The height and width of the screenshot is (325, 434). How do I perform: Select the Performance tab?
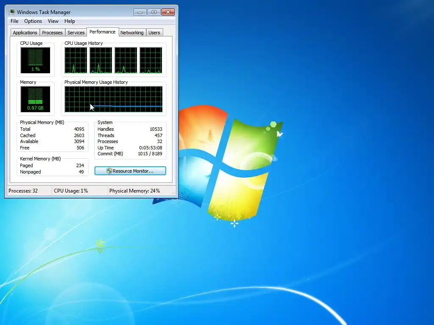tap(103, 32)
